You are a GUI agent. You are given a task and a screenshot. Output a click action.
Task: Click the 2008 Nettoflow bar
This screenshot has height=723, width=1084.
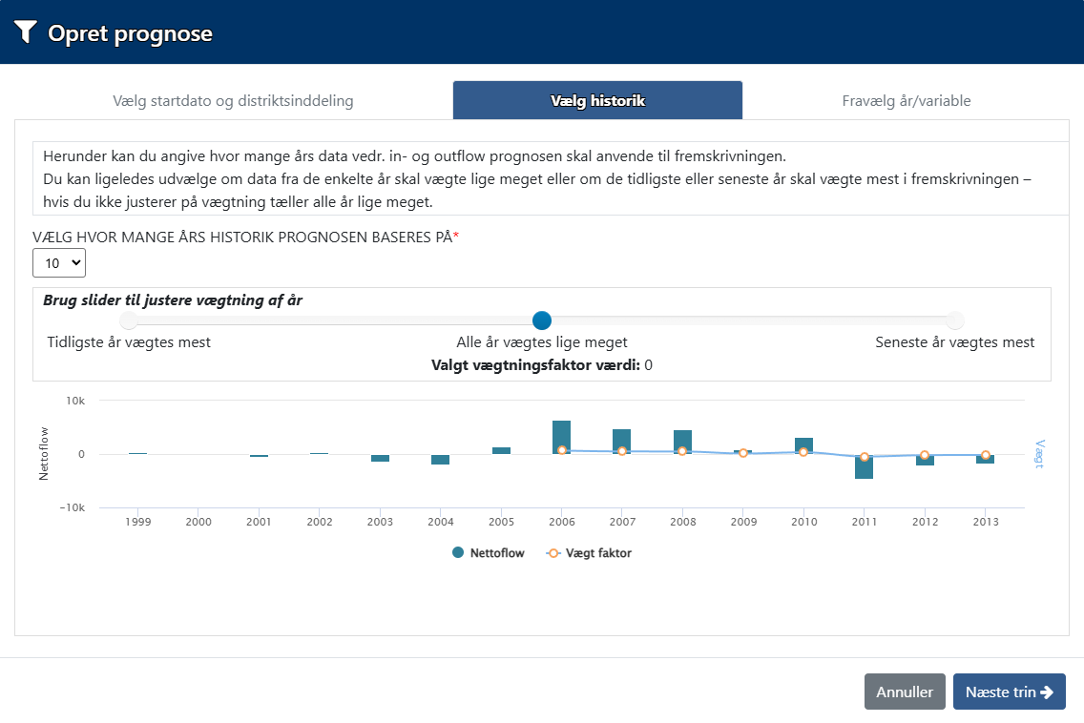[683, 442]
